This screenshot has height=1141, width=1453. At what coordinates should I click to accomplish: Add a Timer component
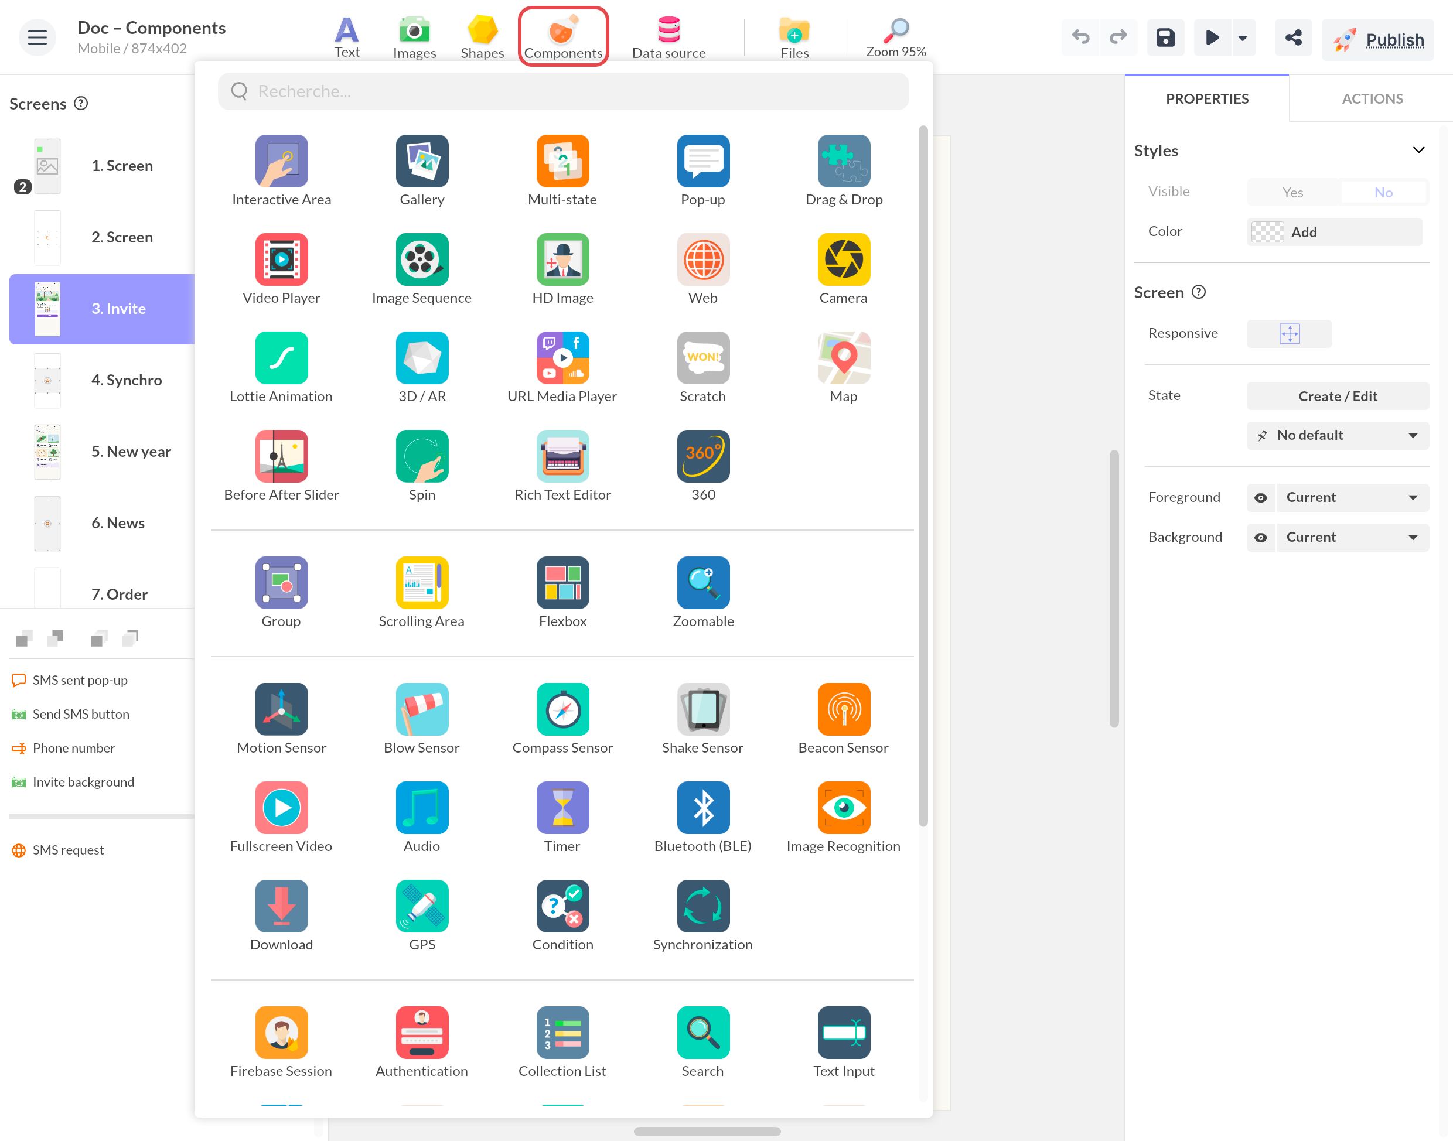coord(562,817)
